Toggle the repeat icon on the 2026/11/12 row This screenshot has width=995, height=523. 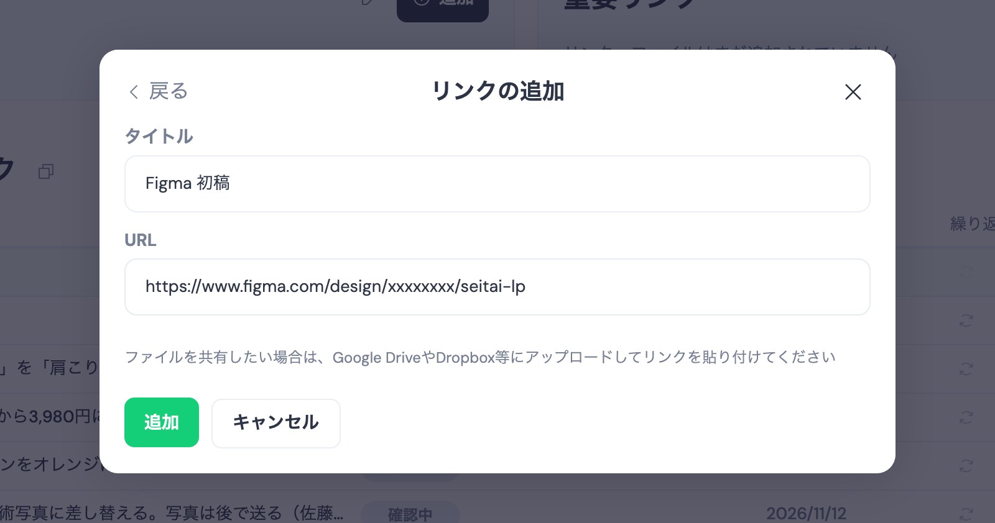point(966,514)
